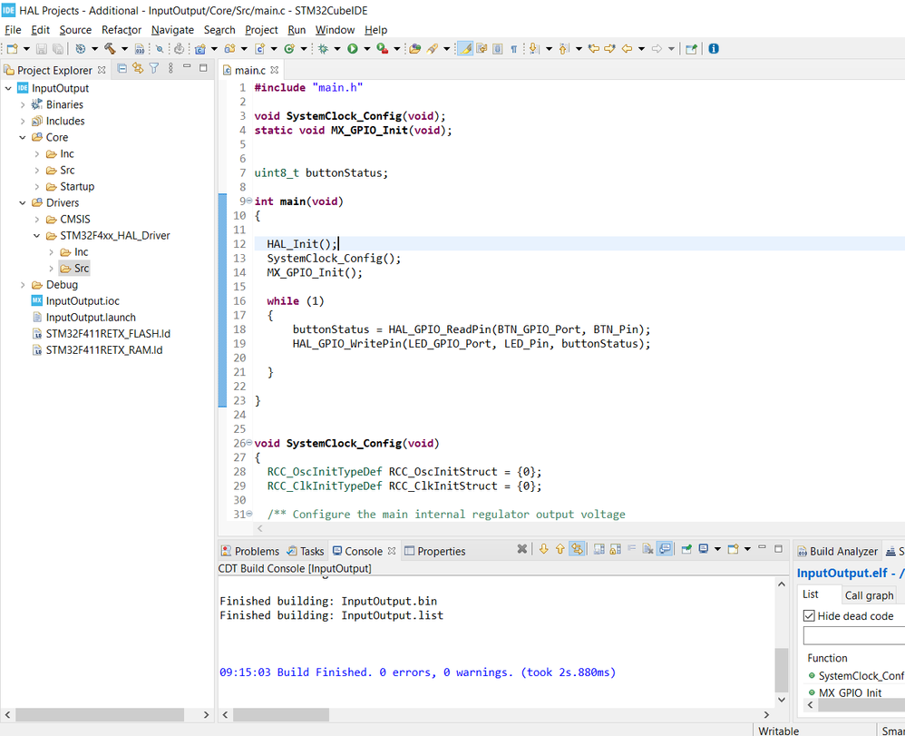Switch to the Call graph tab
Image resolution: width=905 pixels, height=736 pixels.
(868, 595)
